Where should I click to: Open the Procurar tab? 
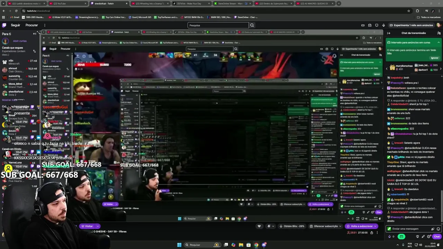(x=31, y=25)
